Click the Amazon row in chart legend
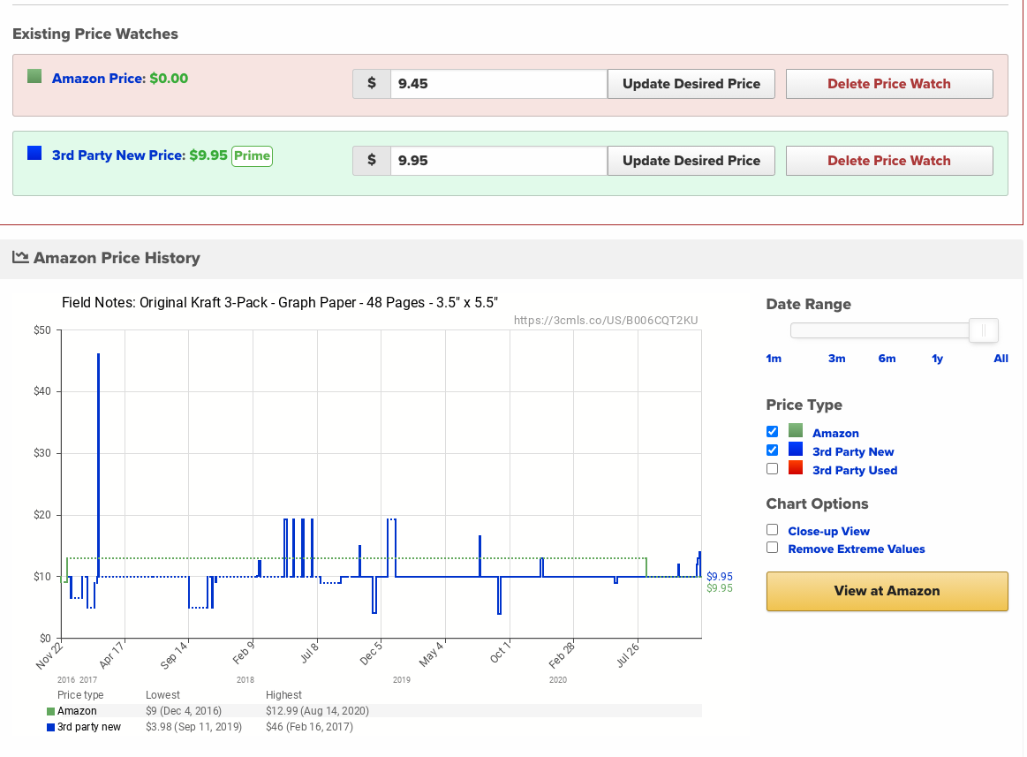This screenshot has height=757, width=1027. click(374, 711)
